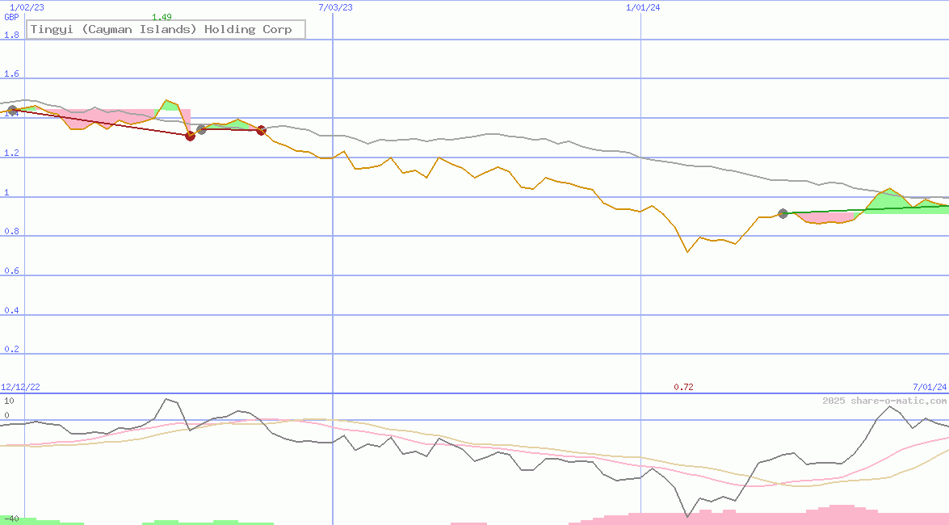Select the 7/03/23 date label
This screenshot has height=525, width=949.
(x=334, y=6)
